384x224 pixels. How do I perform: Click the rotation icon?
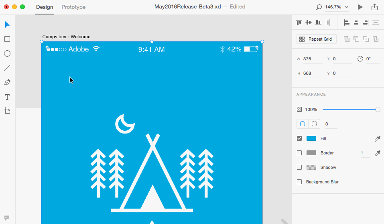(x=360, y=59)
